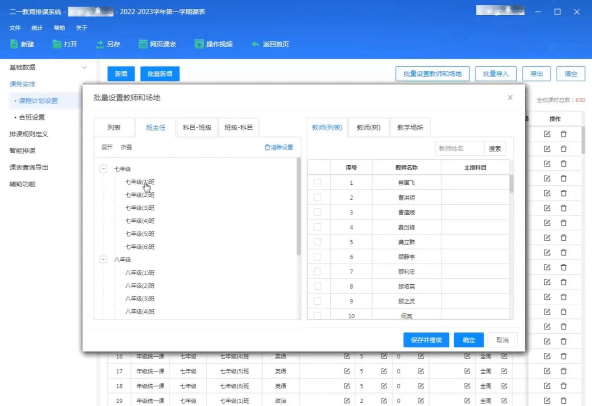
Task: Click edit icon beside value 0 in row 18
Action: [x=421, y=386]
